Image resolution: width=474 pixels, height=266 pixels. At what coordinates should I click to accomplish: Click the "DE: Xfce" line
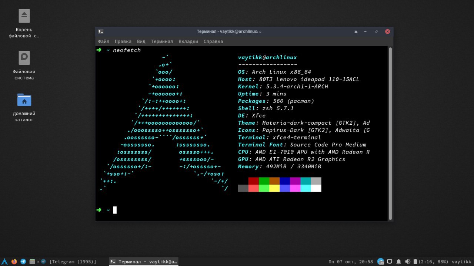pos(252,115)
